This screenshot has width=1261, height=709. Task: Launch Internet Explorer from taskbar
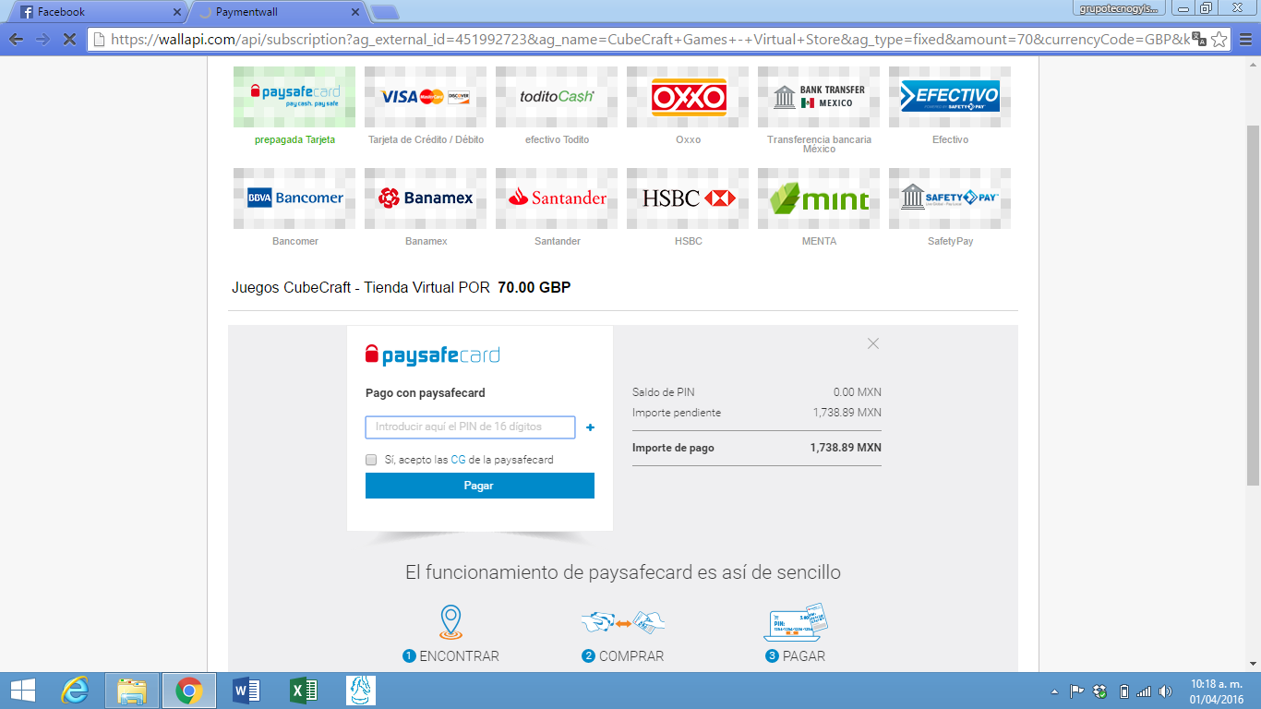pyautogui.click(x=75, y=690)
